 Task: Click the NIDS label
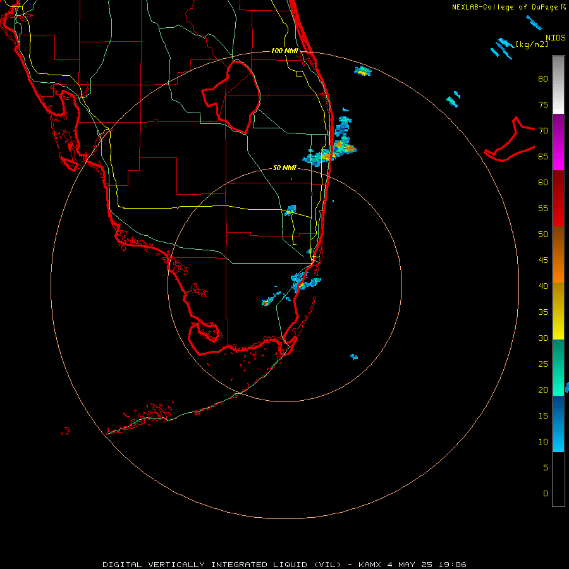pyautogui.click(x=556, y=38)
